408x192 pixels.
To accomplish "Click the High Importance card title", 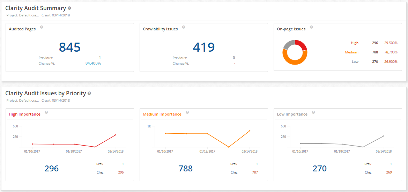I will coord(25,114).
